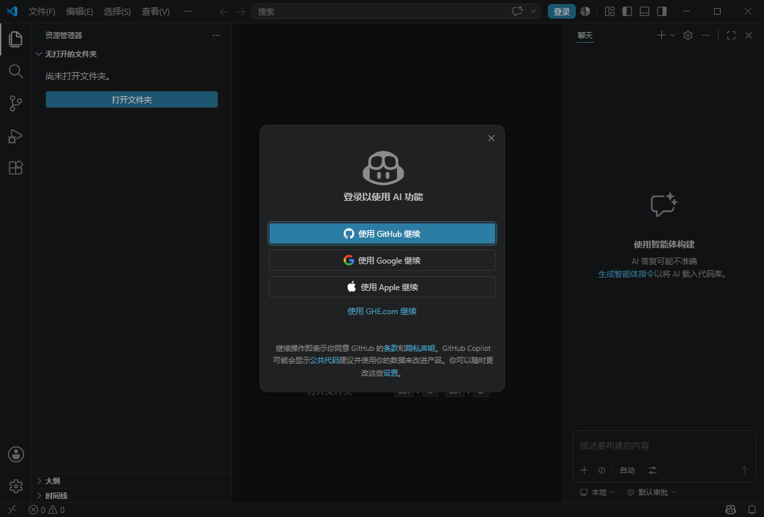Screen dimensions: 764x517
Task: Open the new chat dropdown chevron
Action: [673, 35]
